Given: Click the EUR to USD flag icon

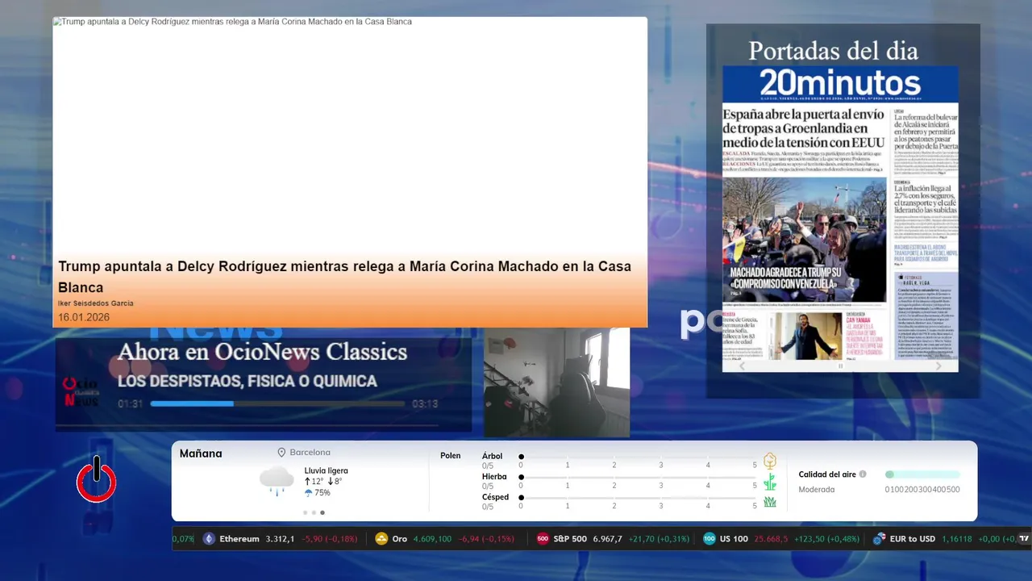Looking at the screenshot, I should click(879, 539).
